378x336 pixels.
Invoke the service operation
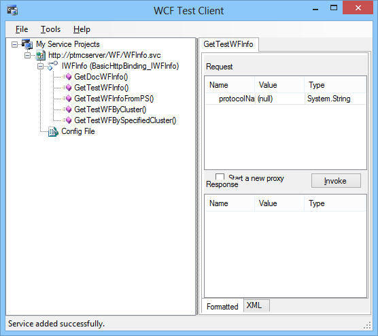336,181
